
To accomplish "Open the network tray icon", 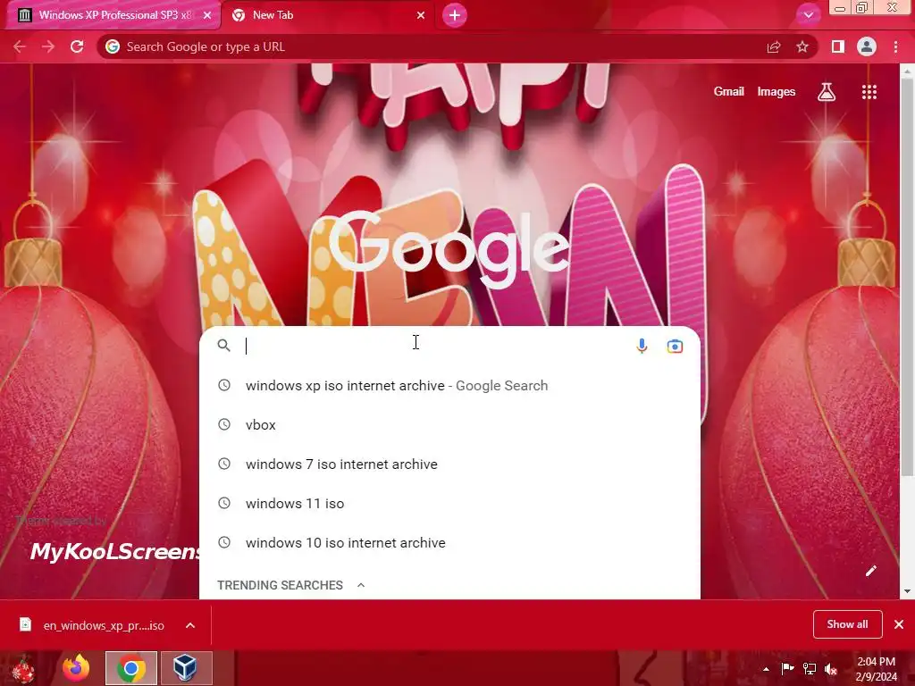I will 810,669.
